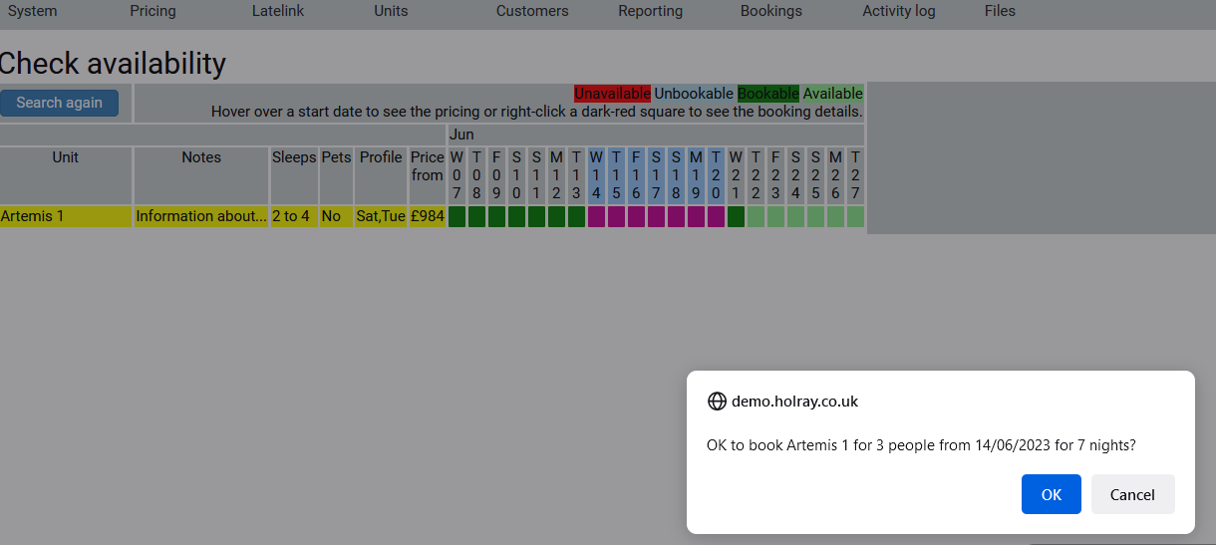1216x545 pixels.
Task: Open the Units menu
Action: (391, 11)
